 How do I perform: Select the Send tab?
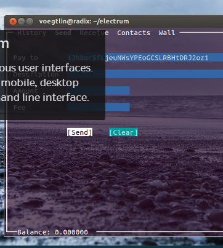[63, 33]
